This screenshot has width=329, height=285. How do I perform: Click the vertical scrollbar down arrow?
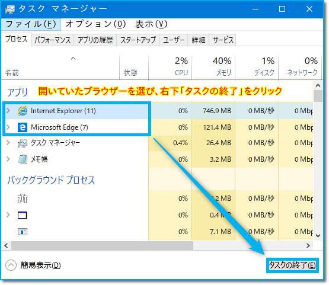pos(318,236)
